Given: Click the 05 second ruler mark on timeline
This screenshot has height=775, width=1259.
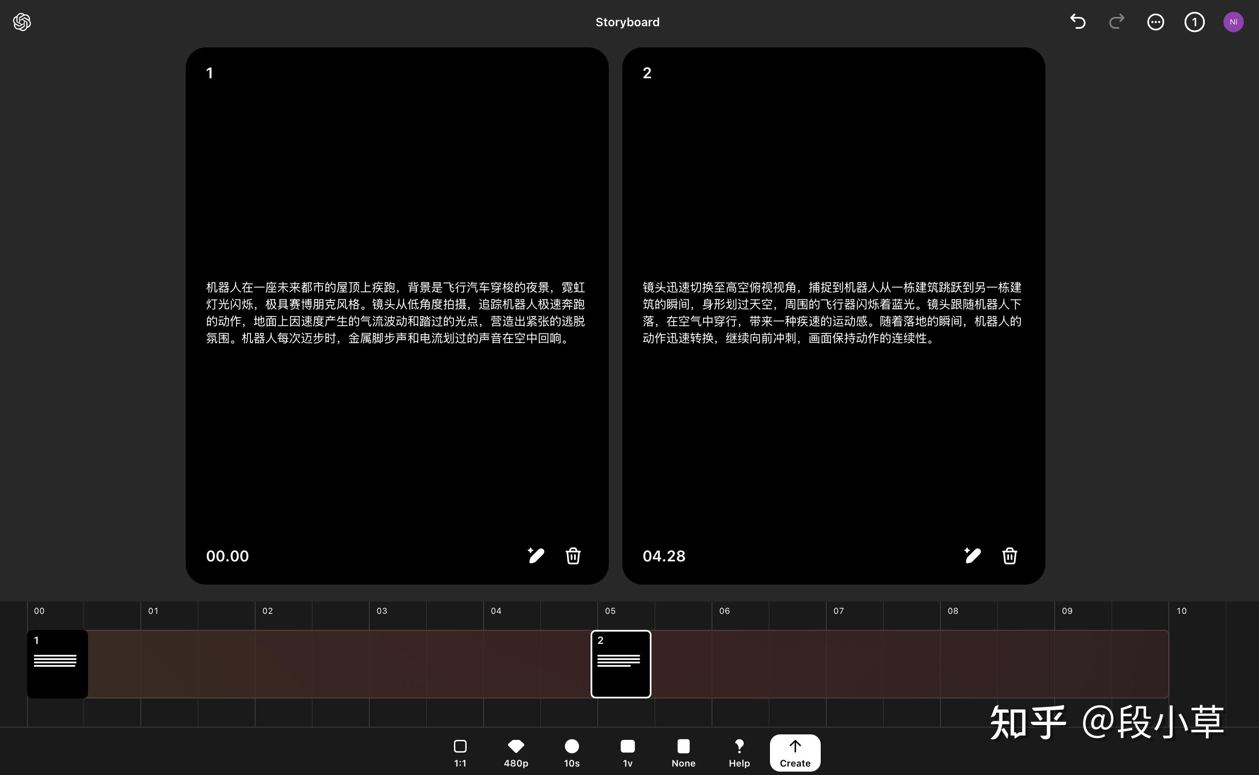Looking at the screenshot, I should click(610, 610).
